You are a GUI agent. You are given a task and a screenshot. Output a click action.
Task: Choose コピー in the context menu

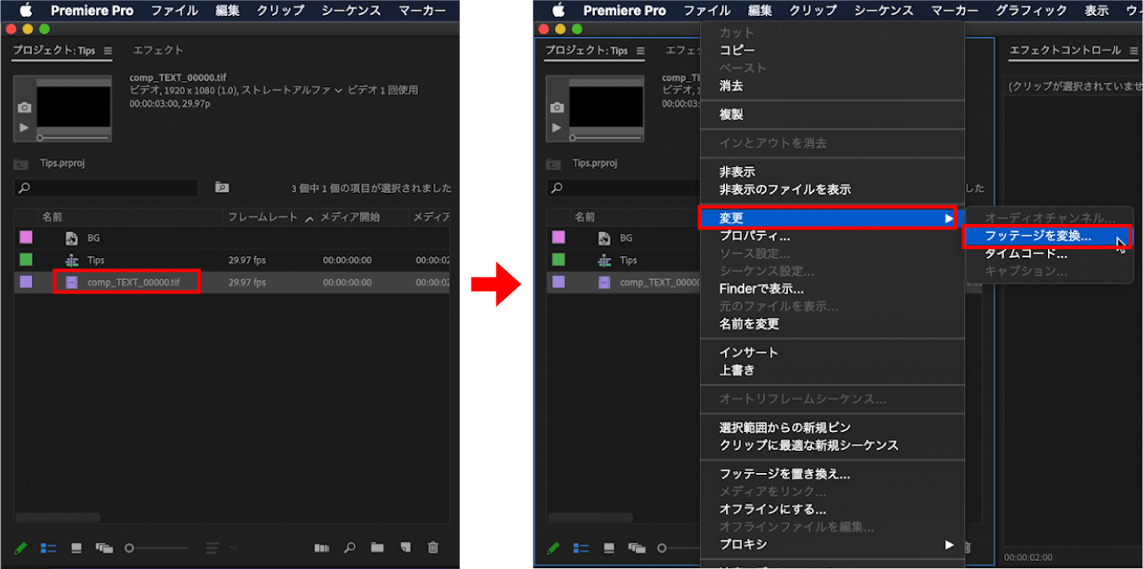(x=737, y=51)
